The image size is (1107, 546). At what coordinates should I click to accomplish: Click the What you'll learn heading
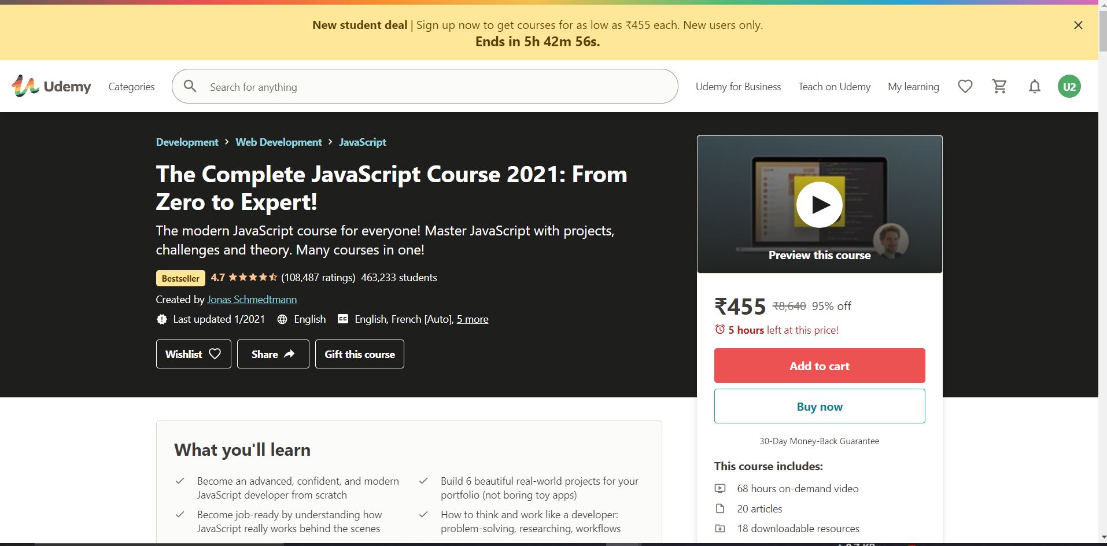point(242,449)
